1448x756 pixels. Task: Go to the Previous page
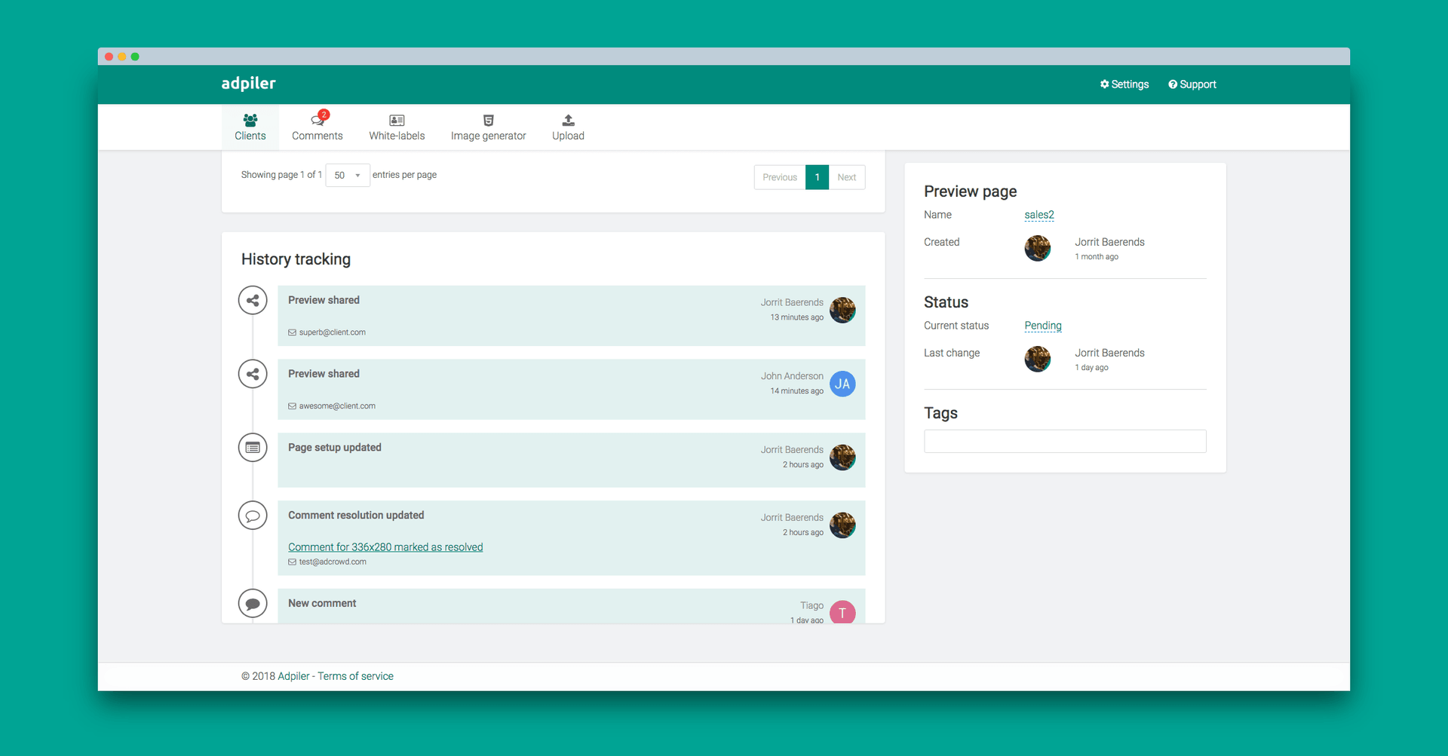tap(780, 177)
